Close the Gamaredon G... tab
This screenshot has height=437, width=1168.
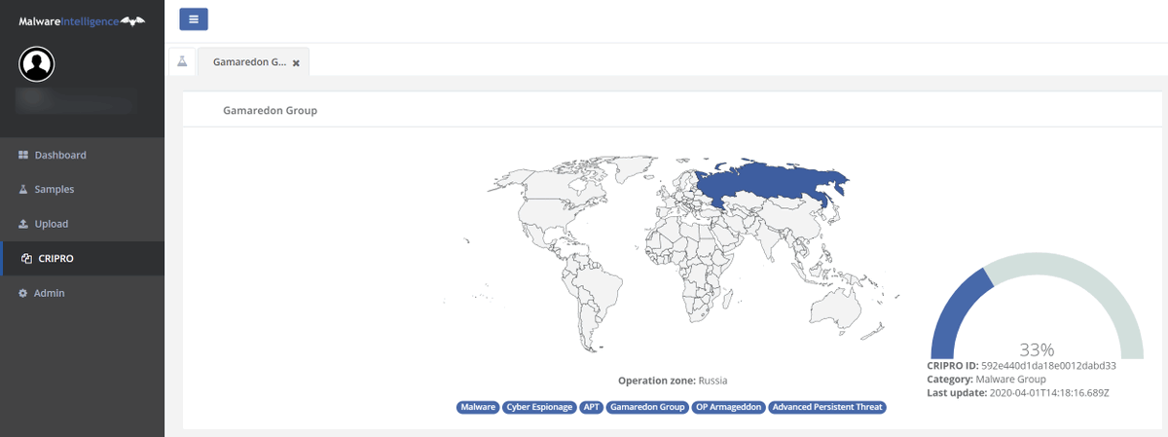tap(296, 62)
